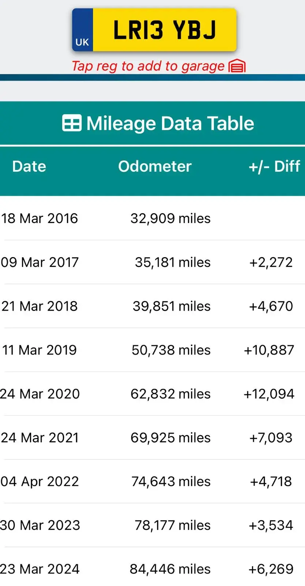This screenshot has width=305, height=586.
Task: Click the blue UK band on the plate
Action: [82, 30]
